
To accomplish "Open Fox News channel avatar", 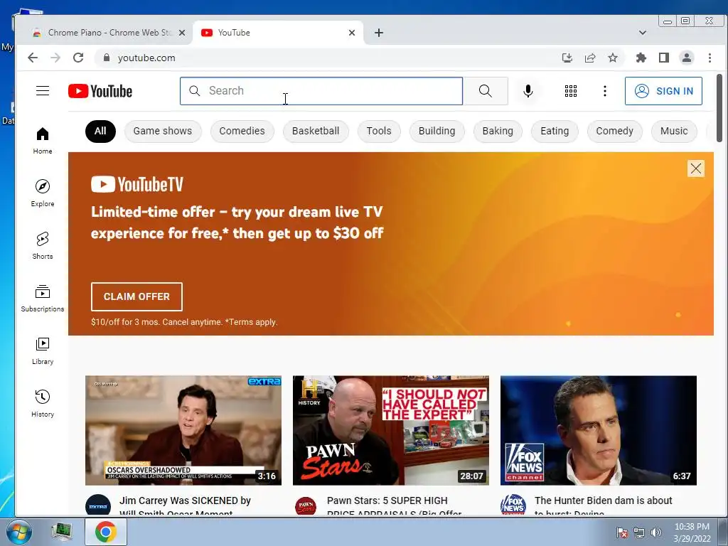I will 513,505.
